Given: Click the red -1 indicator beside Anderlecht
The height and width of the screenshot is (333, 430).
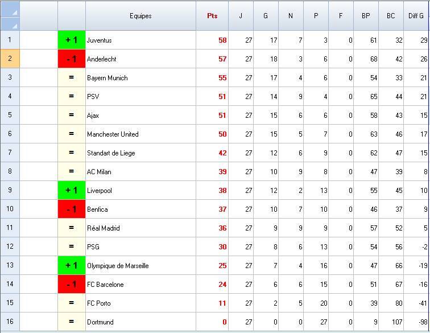Looking at the screenshot, I should (72, 59).
